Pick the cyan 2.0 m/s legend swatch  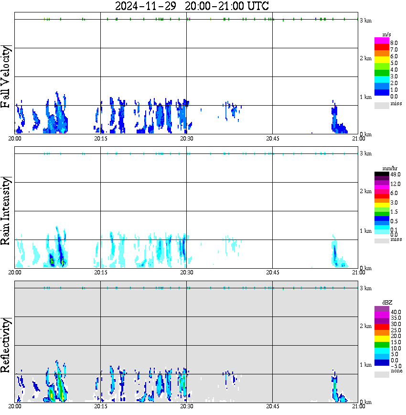382,80
